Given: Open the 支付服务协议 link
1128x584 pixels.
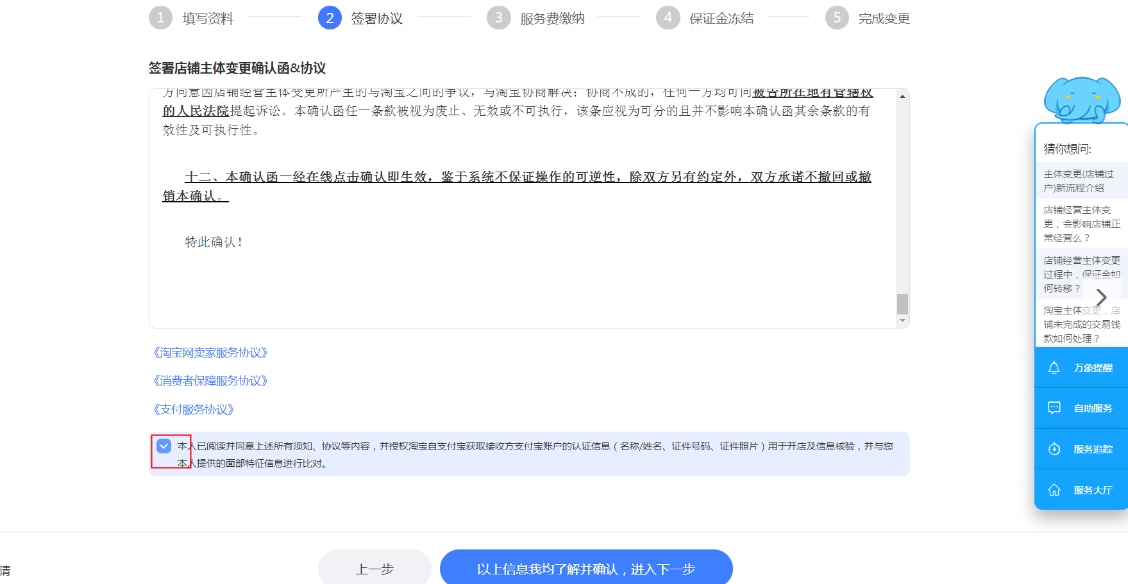Looking at the screenshot, I should click(x=194, y=409).
